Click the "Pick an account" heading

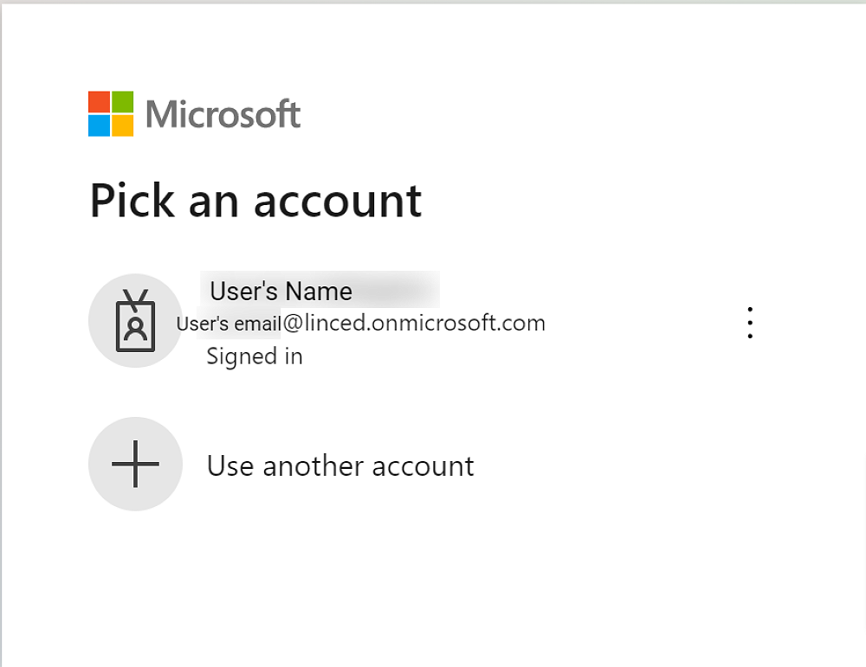tap(255, 201)
